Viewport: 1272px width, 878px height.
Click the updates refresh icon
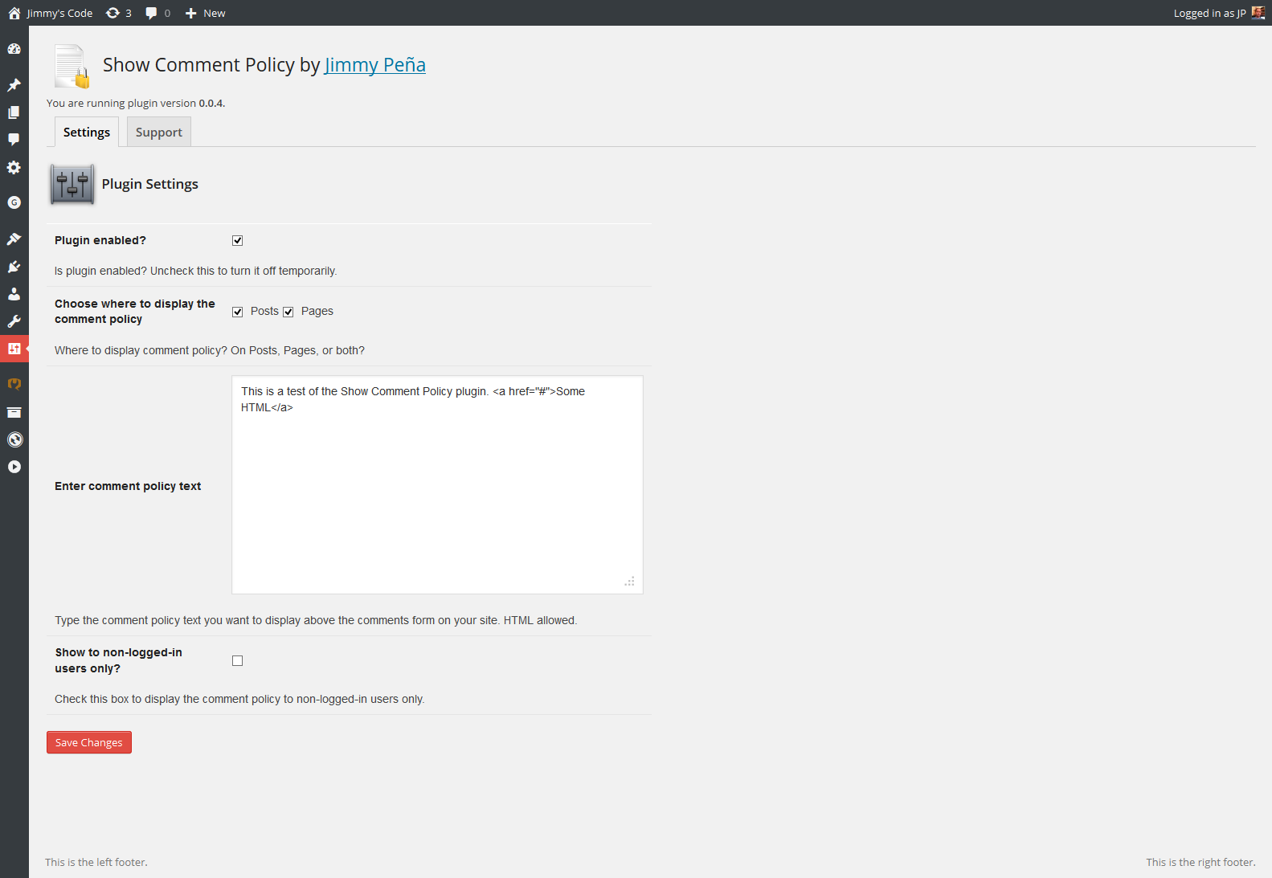coord(112,13)
